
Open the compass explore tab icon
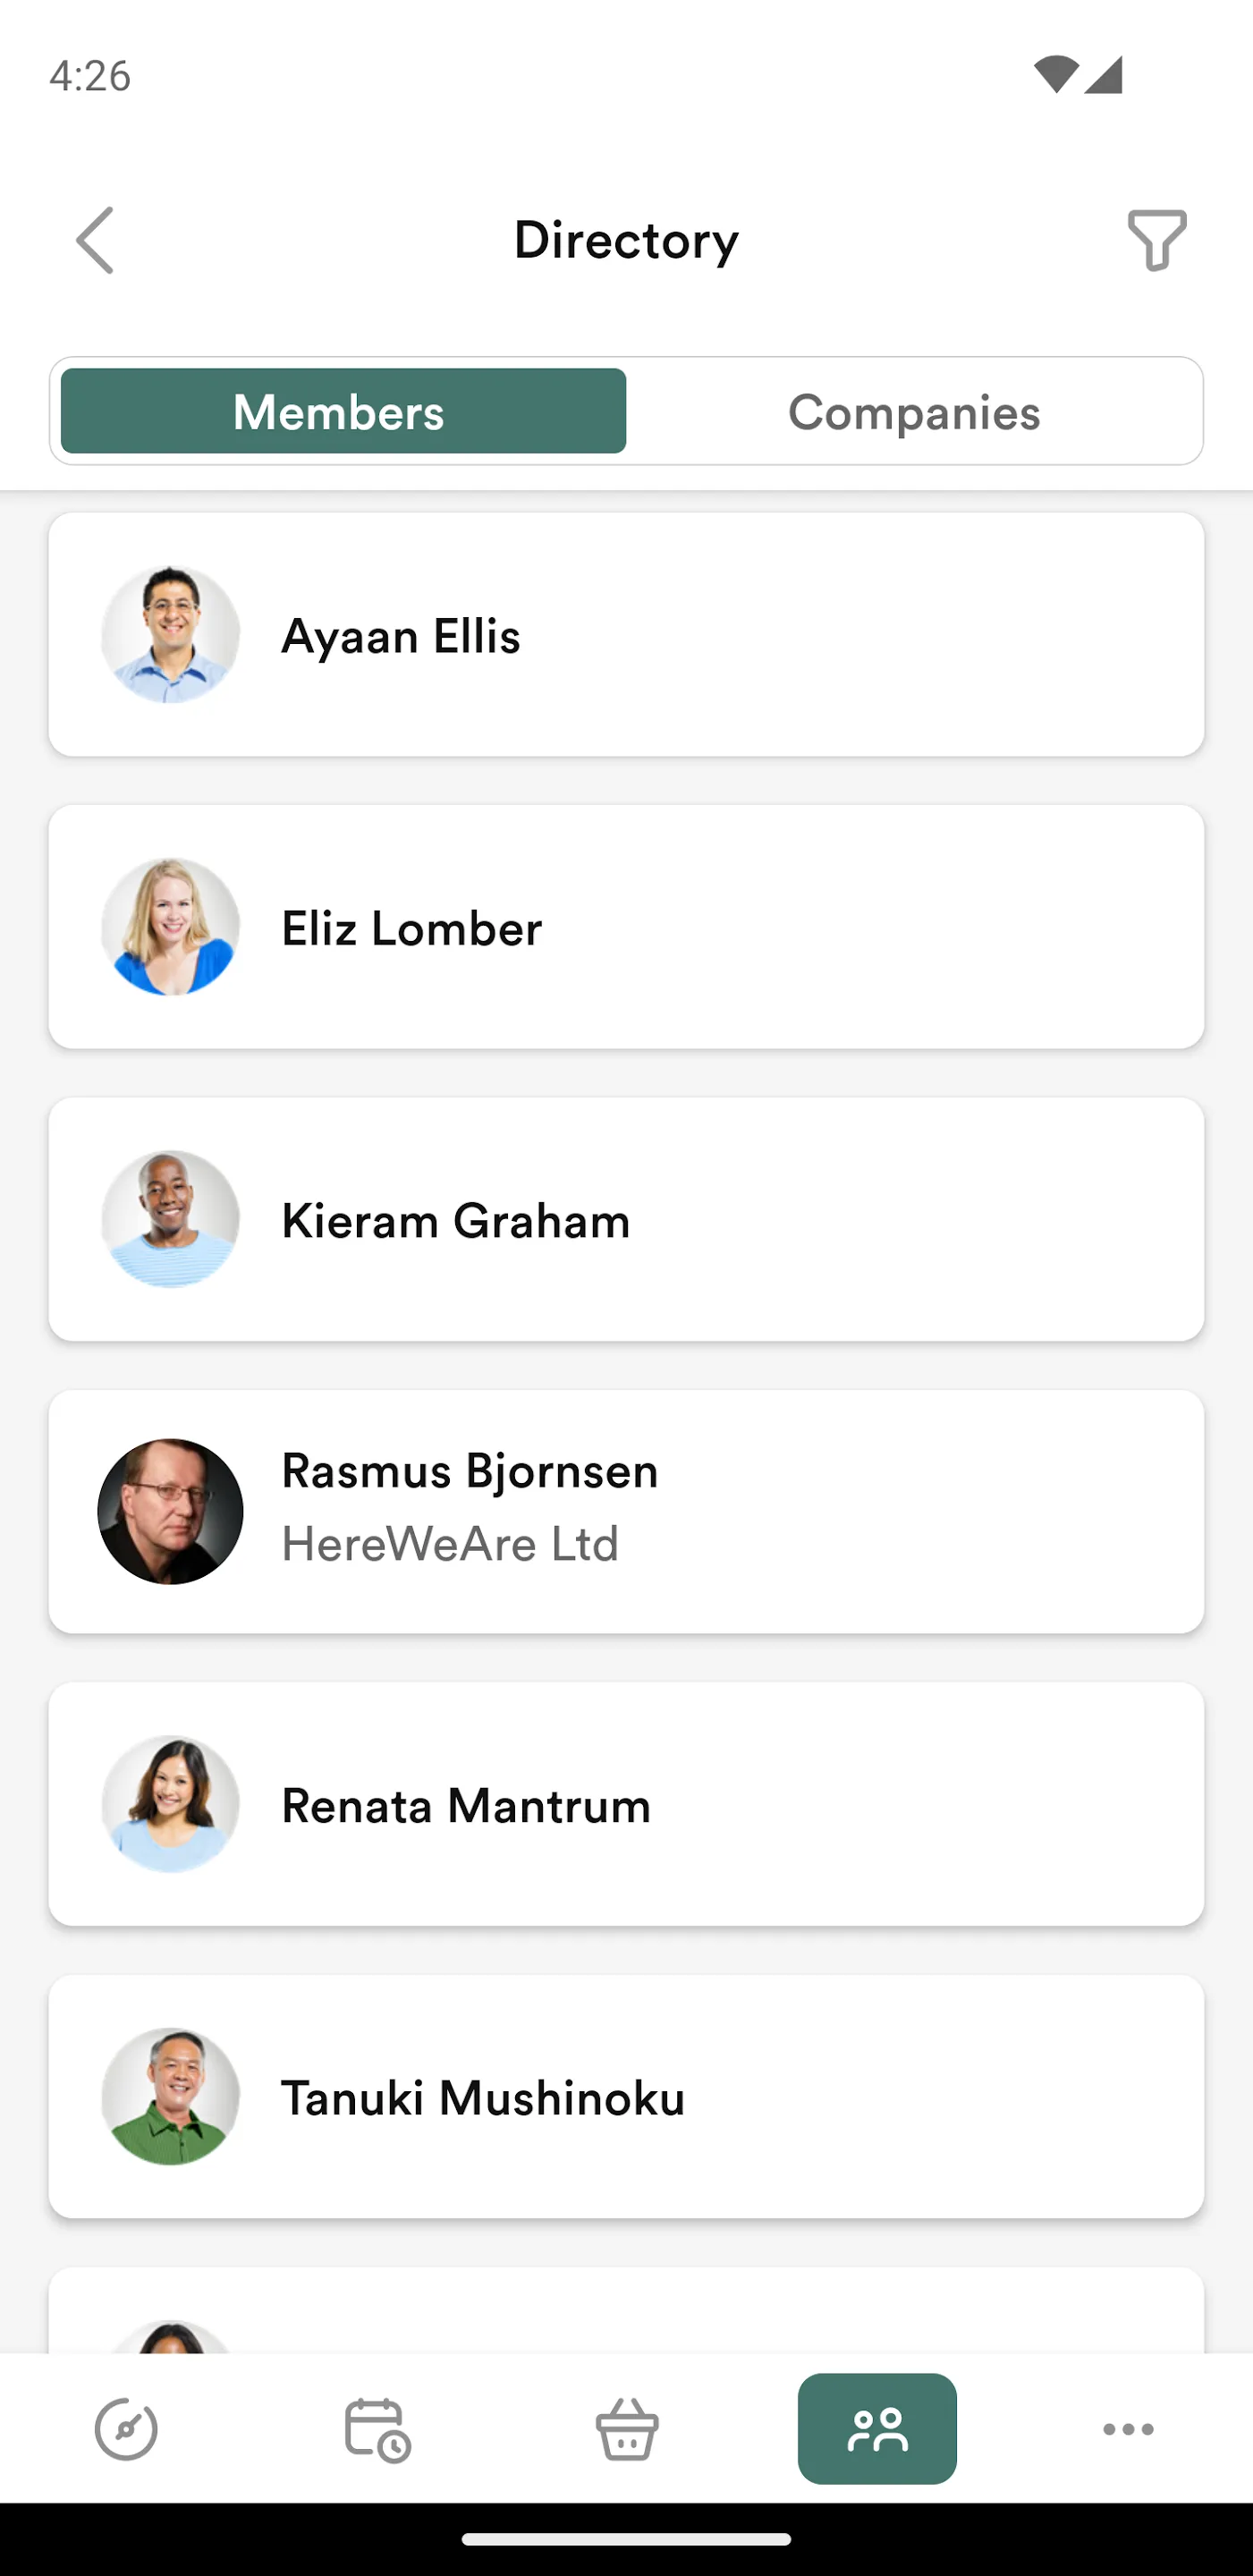(126, 2428)
